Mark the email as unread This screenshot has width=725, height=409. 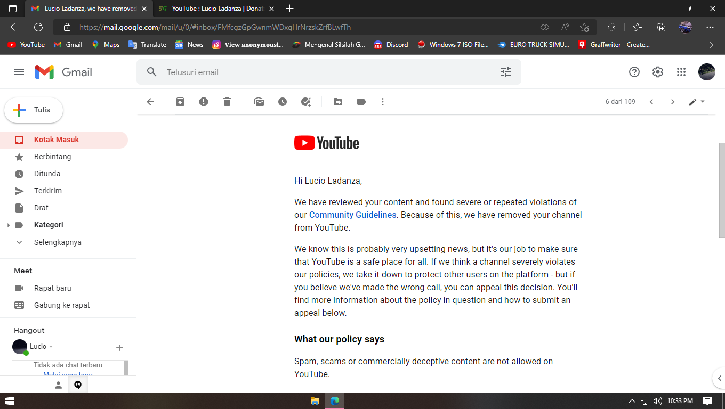pyautogui.click(x=259, y=102)
